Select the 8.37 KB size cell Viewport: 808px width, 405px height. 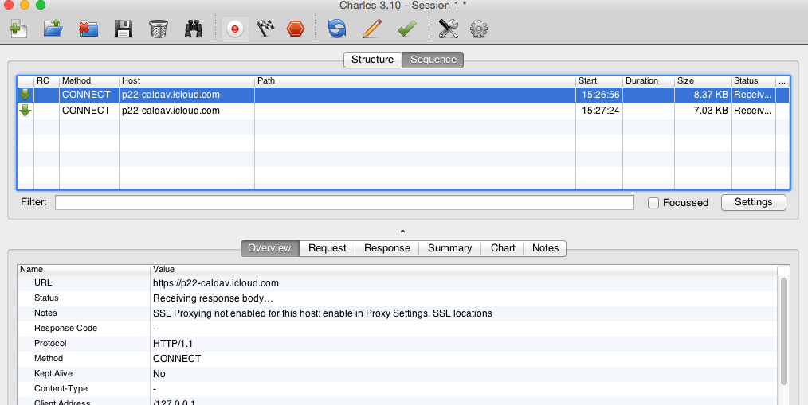click(703, 95)
